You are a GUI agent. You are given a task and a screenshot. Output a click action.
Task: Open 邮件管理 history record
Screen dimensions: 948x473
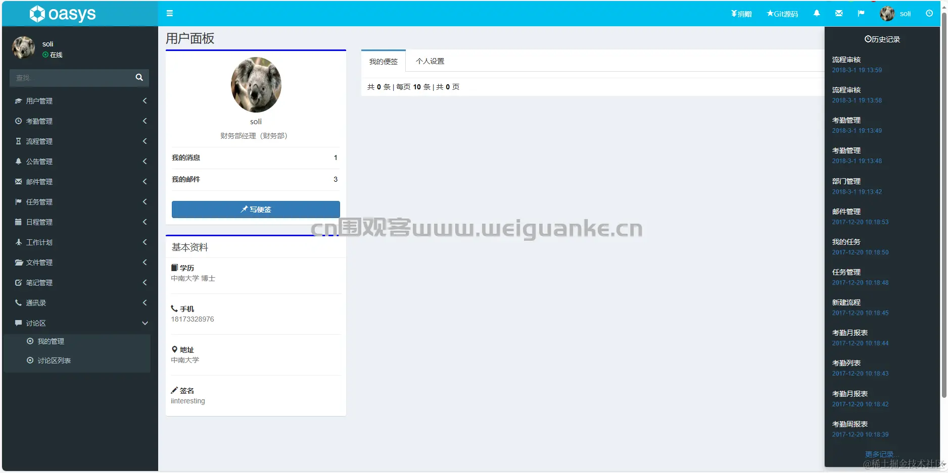[x=846, y=212]
